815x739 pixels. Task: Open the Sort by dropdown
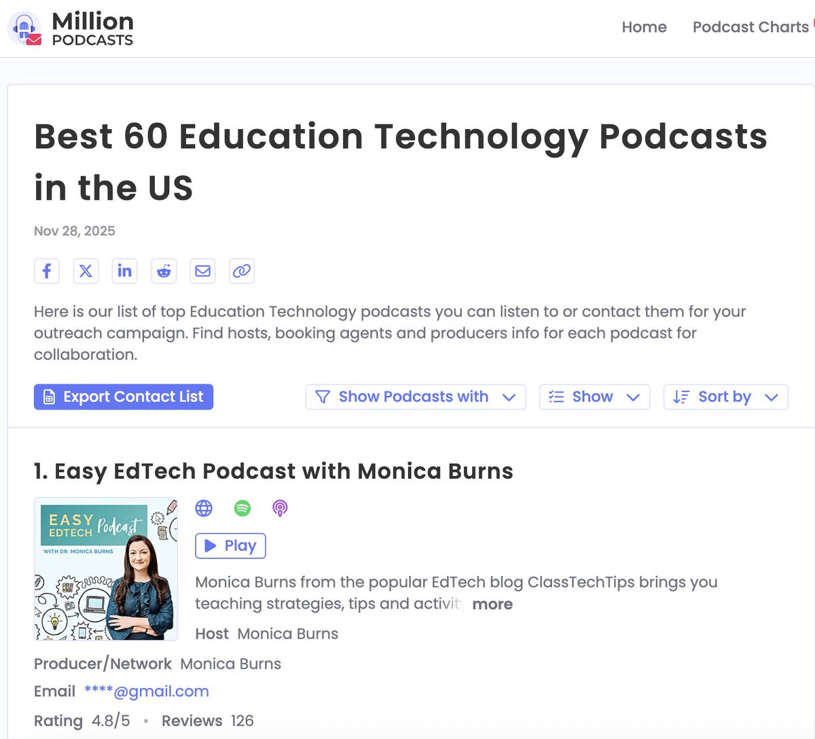click(725, 397)
